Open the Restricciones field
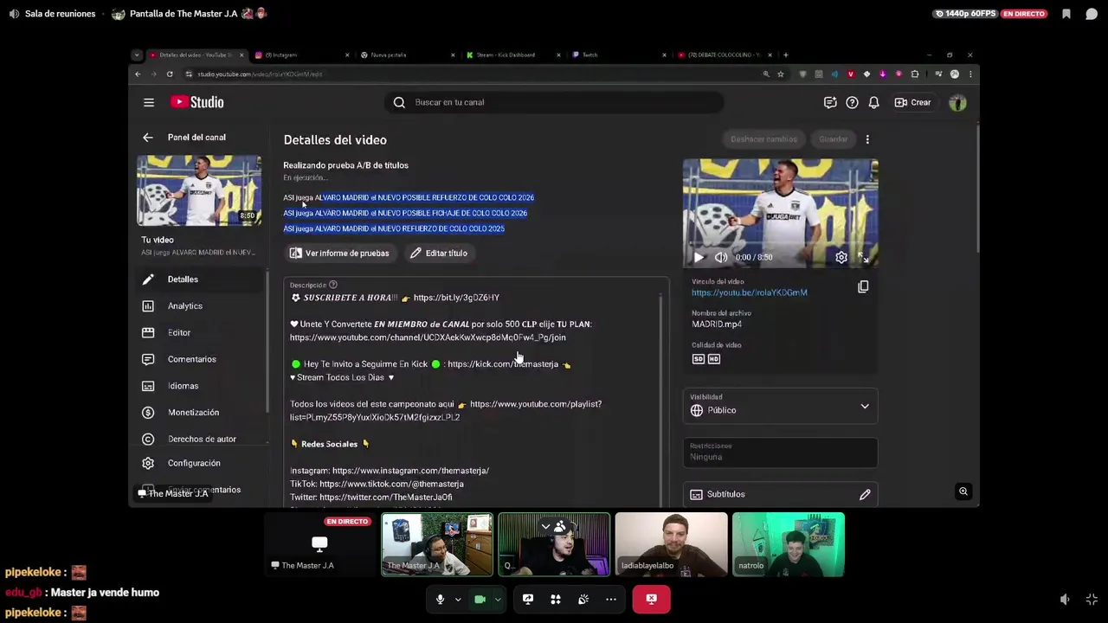This screenshot has height=623, width=1108. coord(780,452)
